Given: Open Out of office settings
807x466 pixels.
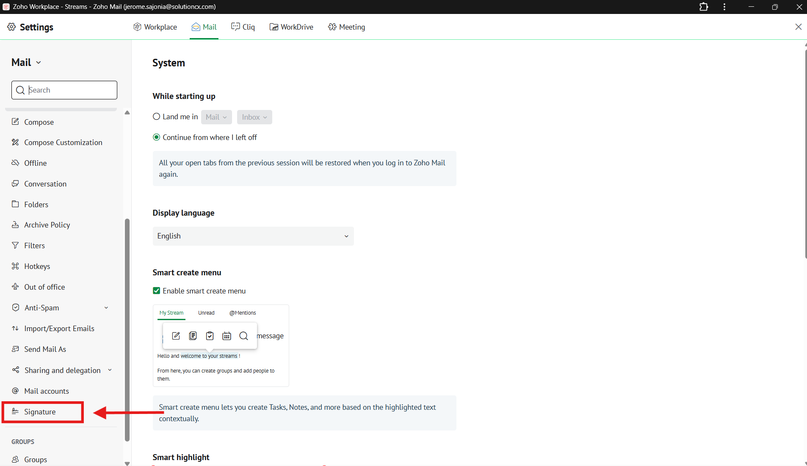Looking at the screenshot, I should pos(44,287).
